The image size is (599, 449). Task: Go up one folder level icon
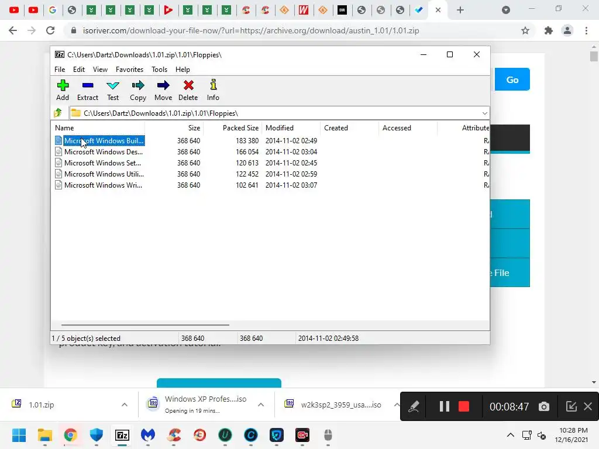(x=58, y=113)
